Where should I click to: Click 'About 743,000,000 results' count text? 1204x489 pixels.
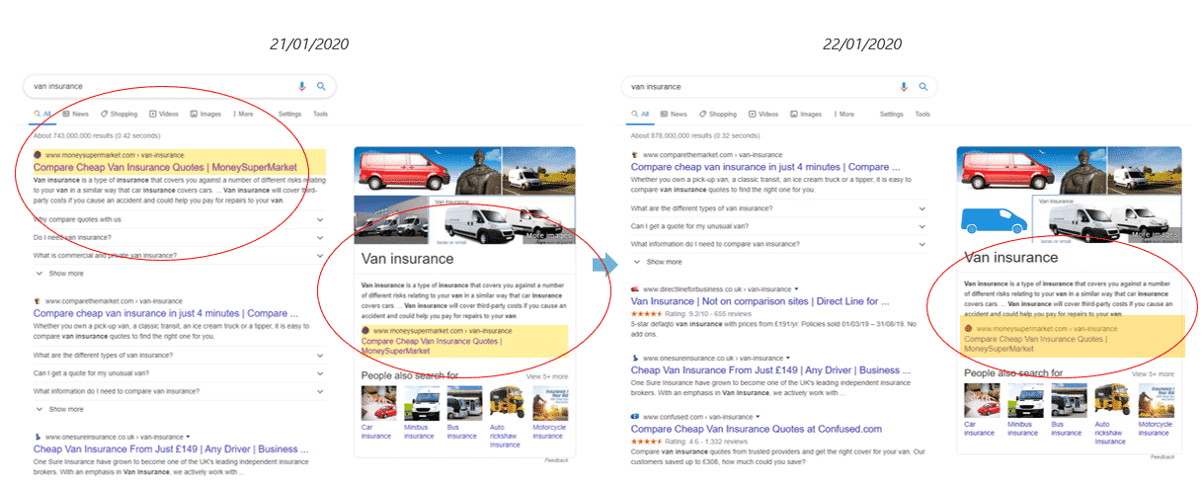pyautogui.click(x=96, y=136)
